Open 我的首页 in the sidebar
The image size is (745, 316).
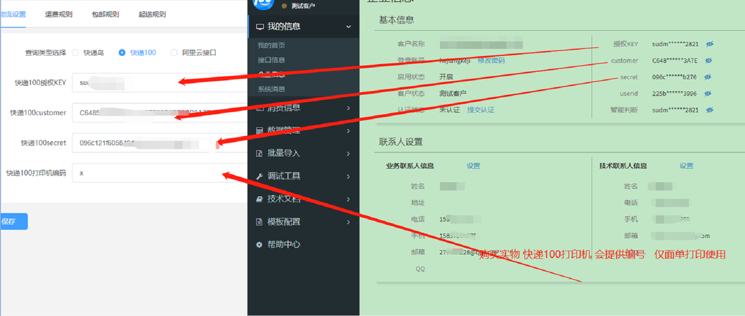pyautogui.click(x=271, y=45)
